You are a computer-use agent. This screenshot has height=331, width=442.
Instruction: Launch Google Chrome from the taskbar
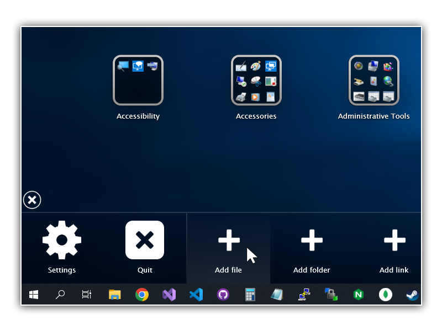tap(142, 295)
